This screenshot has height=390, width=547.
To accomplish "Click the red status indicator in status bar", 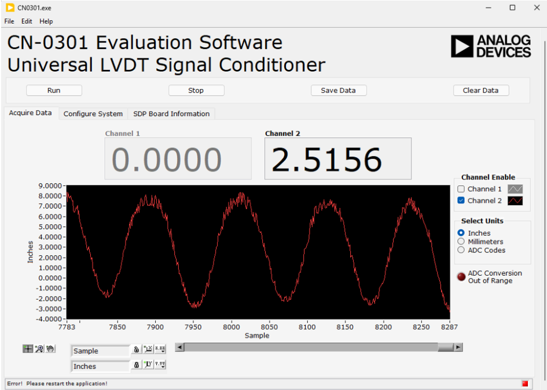I will (525, 384).
